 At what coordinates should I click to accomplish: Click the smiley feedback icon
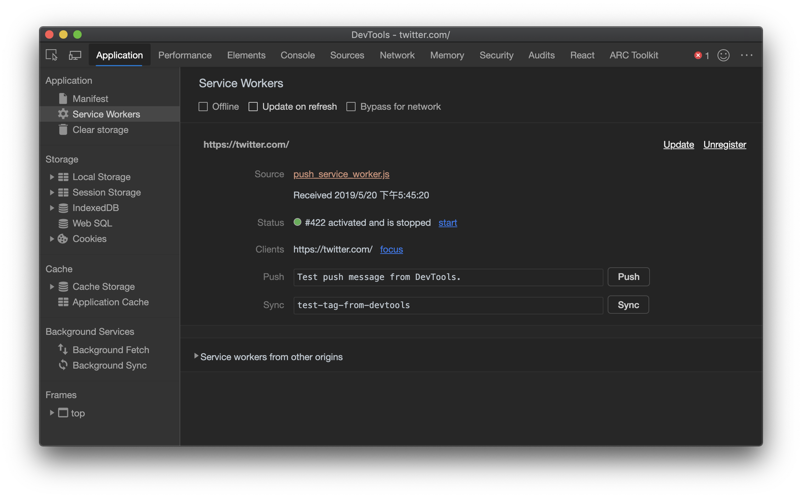point(723,55)
